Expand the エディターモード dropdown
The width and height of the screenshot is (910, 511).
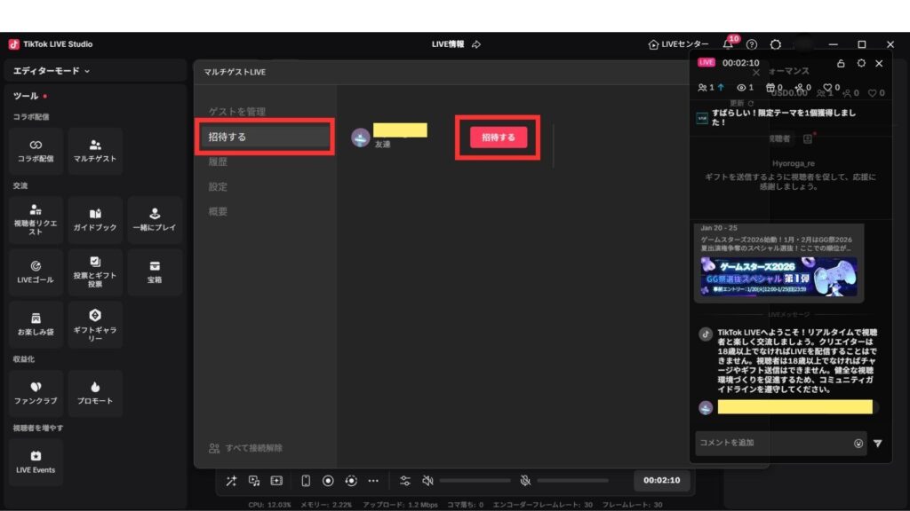(52, 71)
